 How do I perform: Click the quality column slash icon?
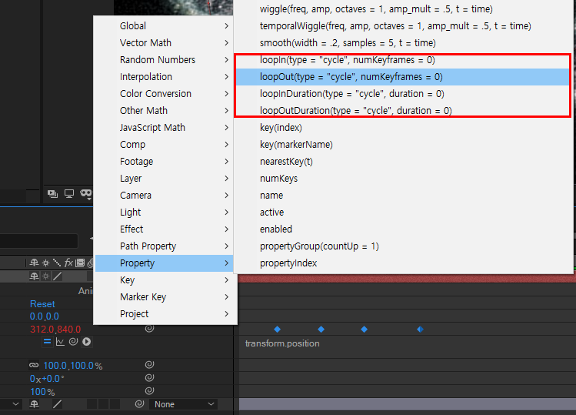[57, 263]
